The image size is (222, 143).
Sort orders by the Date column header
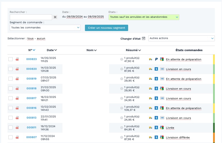pos(52,50)
